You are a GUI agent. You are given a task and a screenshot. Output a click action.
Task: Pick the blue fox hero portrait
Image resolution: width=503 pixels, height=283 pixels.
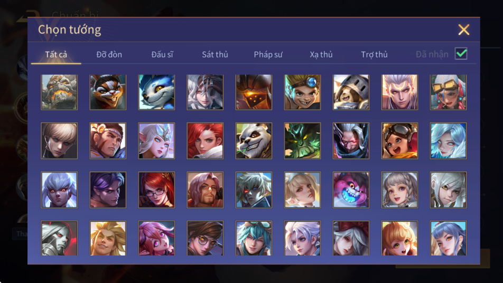(x=156, y=92)
